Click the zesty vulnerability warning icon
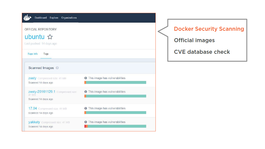 coord(86,78)
